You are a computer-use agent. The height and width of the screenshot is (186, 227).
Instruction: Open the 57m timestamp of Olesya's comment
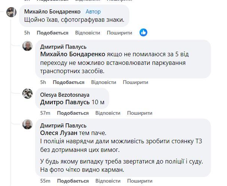point(45,113)
